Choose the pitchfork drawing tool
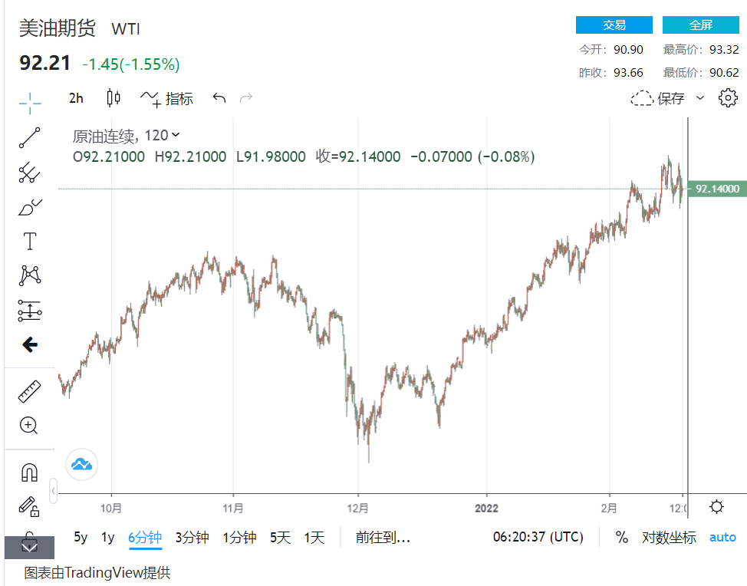 point(30,173)
